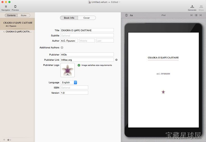Click the Show toolbar icon
The height and width of the screenshot is (142, 206).
[201, 6]
